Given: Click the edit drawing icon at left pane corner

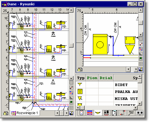Looking at the screenshot, I should [71, 113].
